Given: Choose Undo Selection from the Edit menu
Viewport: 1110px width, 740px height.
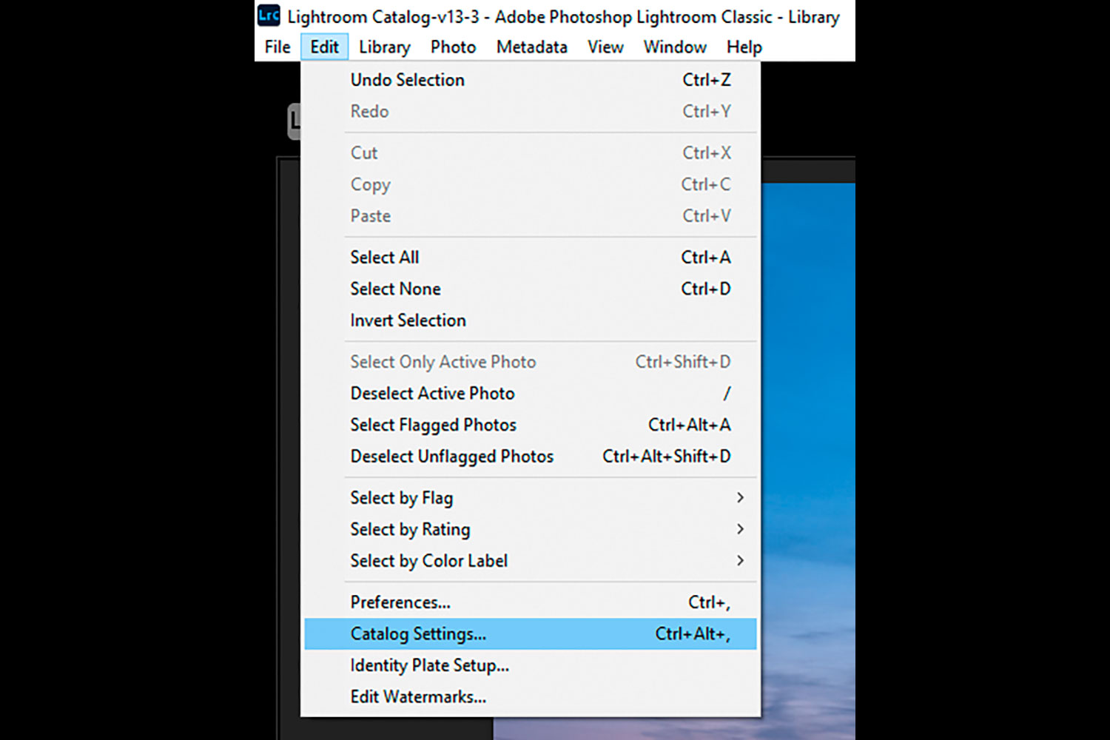Looking at the screenshot, I should [408, 80].
